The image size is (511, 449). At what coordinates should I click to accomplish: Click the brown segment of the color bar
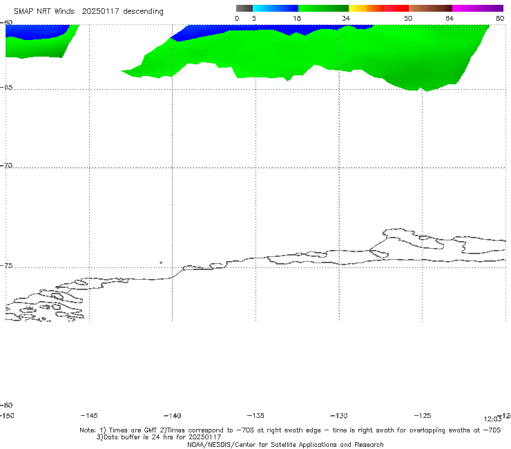[430, 8]
